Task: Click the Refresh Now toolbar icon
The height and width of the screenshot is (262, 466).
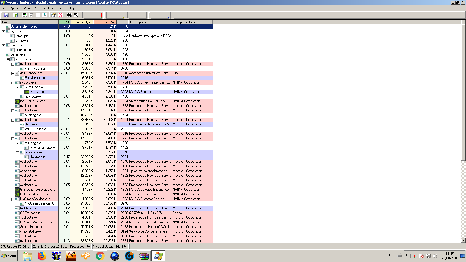Action: [16, 15]
